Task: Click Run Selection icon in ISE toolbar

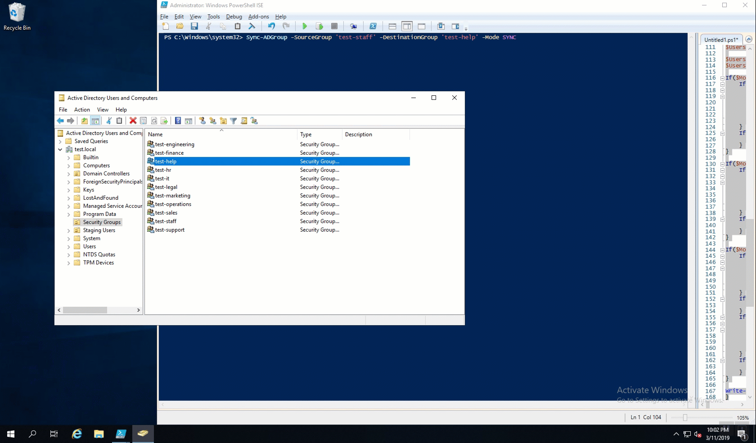Action: click(319, 26)
